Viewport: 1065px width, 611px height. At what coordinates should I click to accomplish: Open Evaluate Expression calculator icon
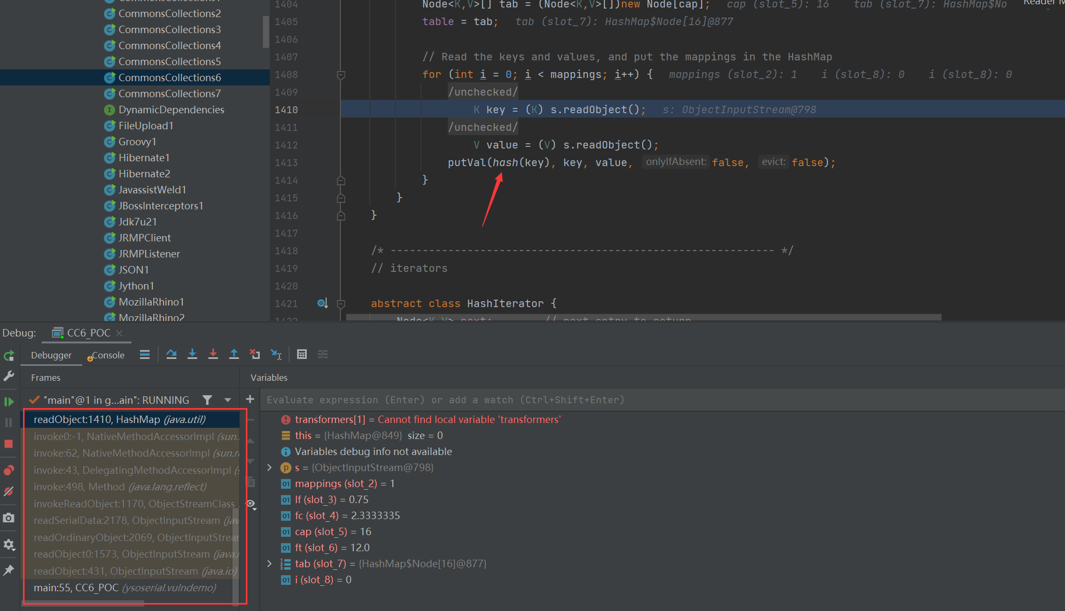(x=302, y=354)
